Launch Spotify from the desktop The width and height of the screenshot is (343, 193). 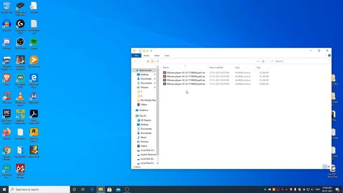click(34, 43)
